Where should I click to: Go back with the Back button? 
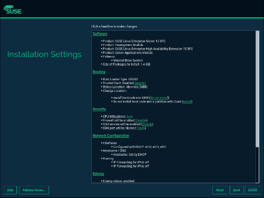[237, 190]
